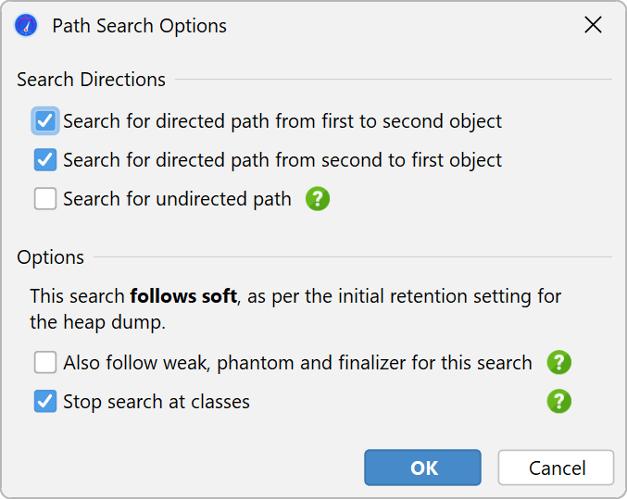Enable the undirected path search checkbox

coord(45,199)
